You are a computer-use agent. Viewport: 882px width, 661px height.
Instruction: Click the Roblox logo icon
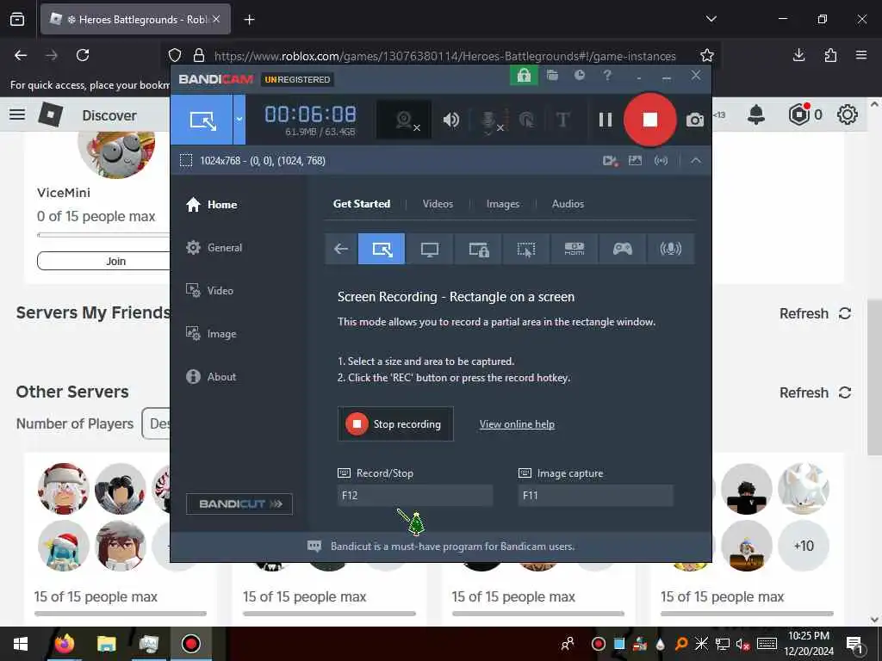[51, 114]
